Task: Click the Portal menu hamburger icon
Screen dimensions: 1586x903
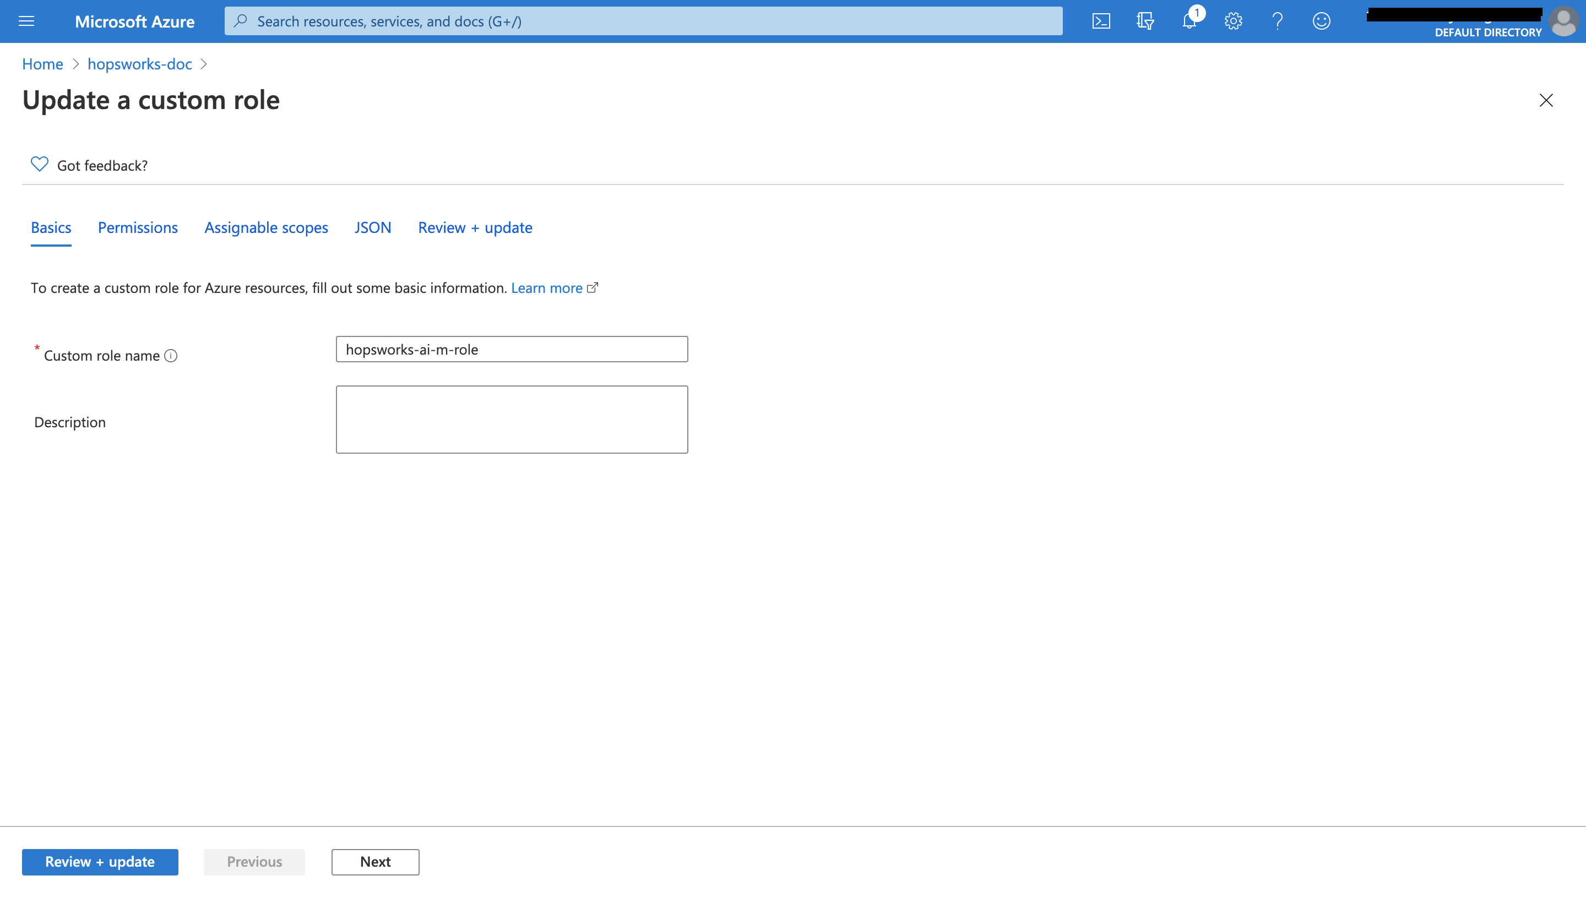Action: [29, 21]
